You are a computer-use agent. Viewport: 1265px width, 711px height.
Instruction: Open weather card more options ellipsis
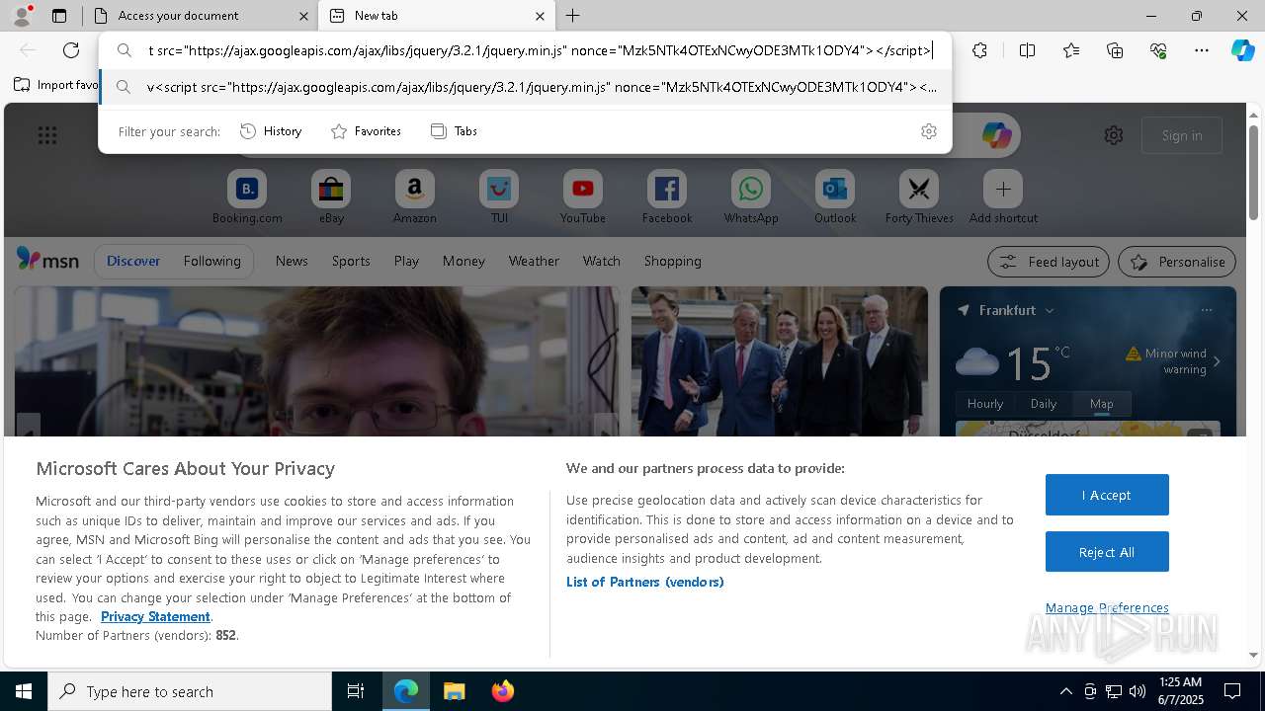[x=1206, y=310]
